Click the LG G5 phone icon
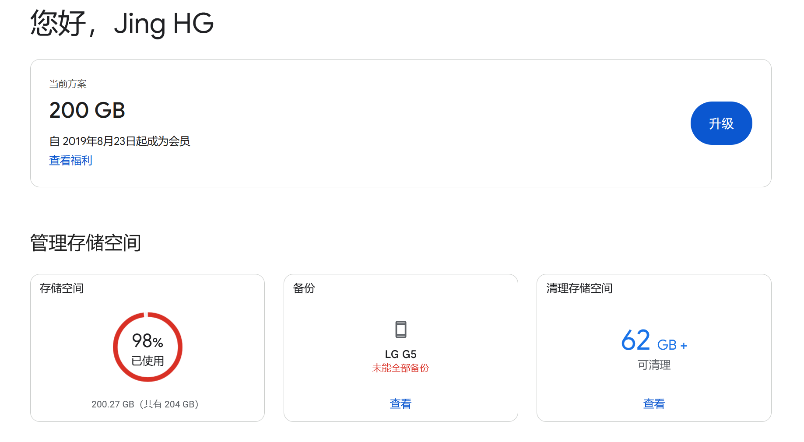 [400, 330]
